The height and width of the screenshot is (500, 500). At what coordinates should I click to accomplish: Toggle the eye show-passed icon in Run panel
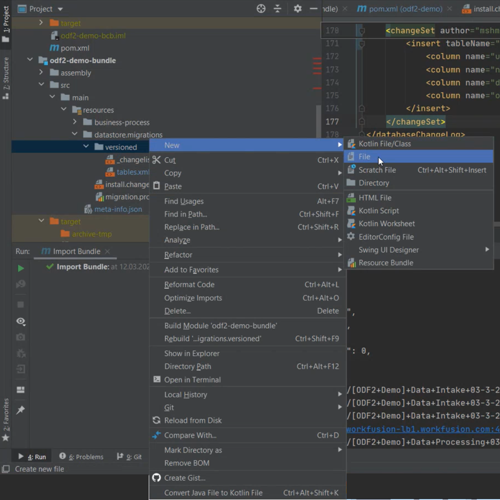pos(21,321)
